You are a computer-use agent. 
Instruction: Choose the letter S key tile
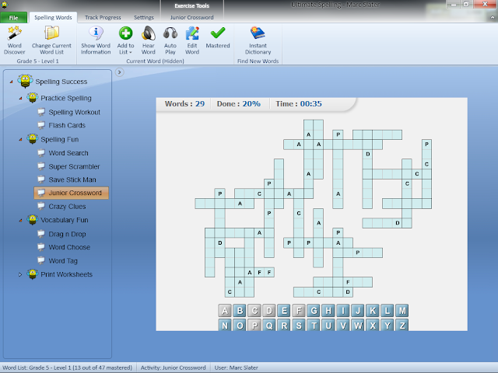point(299,325)
